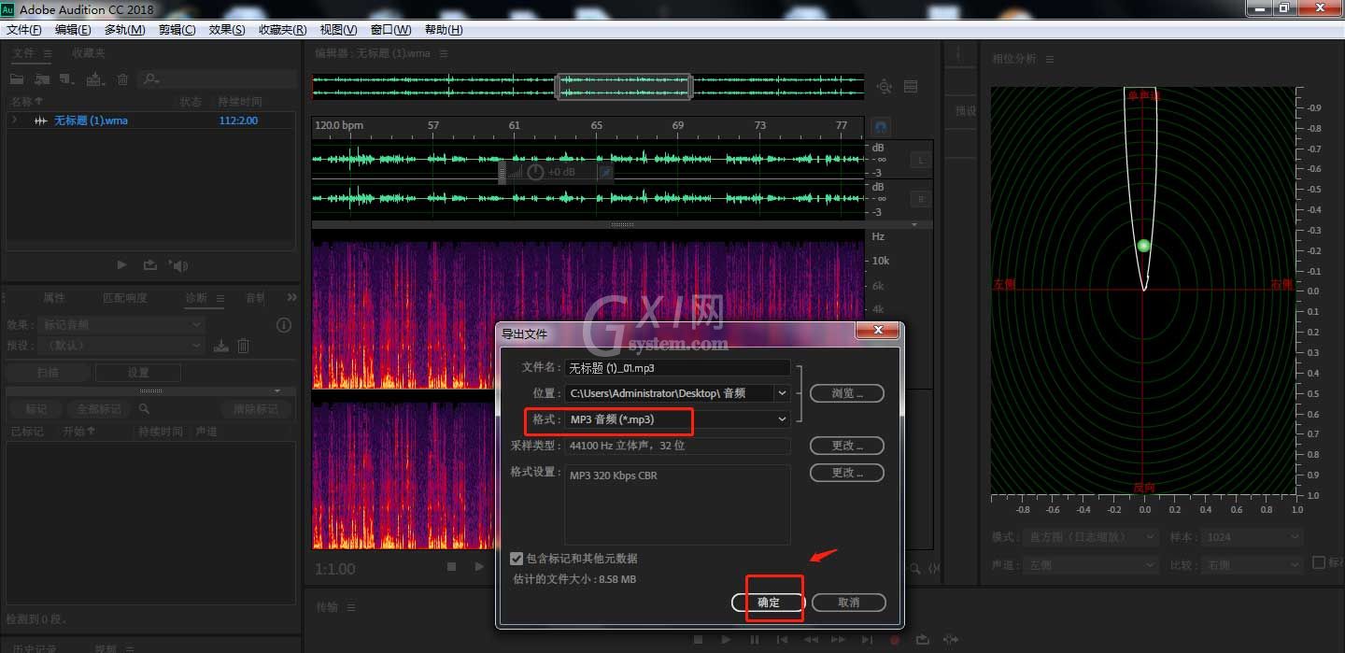This screenshot has height=653, width=1345.
Task: Click the HUD pin icon beside +0 dB
Action: coord(605,172)
